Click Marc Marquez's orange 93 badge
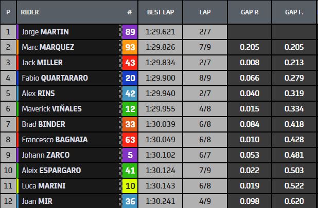This screenshot has height=208, width=318. (130, 47)
